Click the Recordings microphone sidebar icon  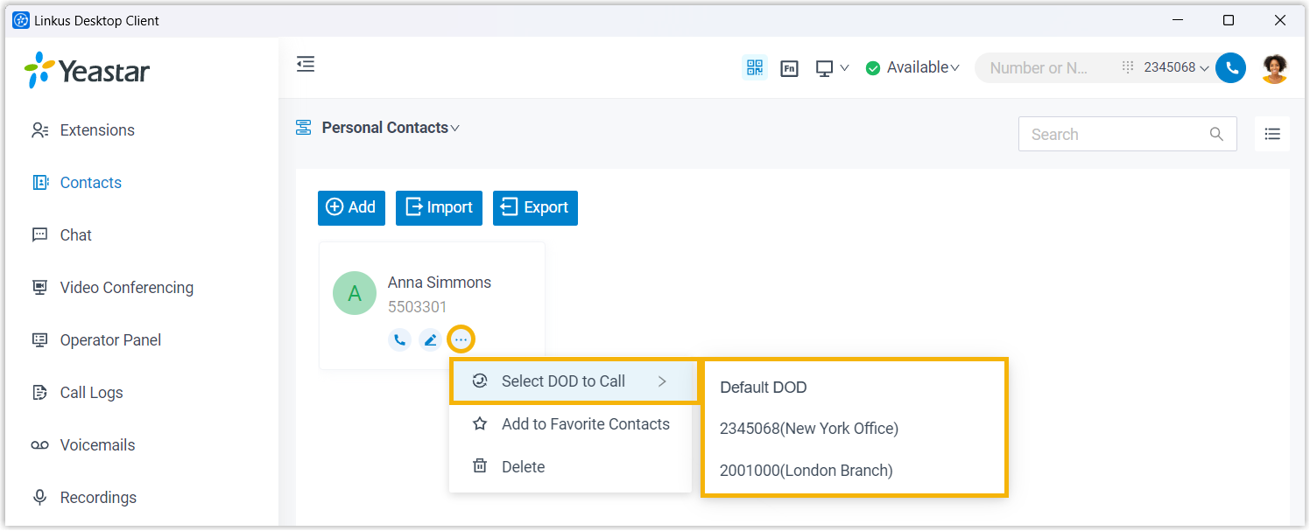tap(39, 498)
